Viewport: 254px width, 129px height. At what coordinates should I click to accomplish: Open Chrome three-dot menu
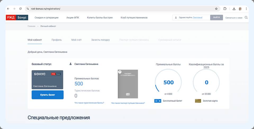tap(246, 9)
